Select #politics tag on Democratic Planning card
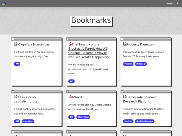Image resolution: width=182 pixels, height=136 pixels. coord(128,121)
